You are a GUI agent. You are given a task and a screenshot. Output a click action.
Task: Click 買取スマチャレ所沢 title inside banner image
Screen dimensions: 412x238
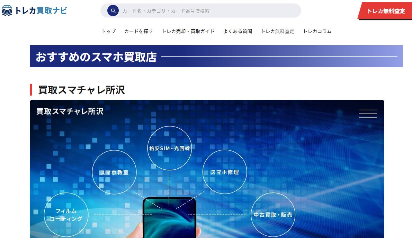(70, 111)
